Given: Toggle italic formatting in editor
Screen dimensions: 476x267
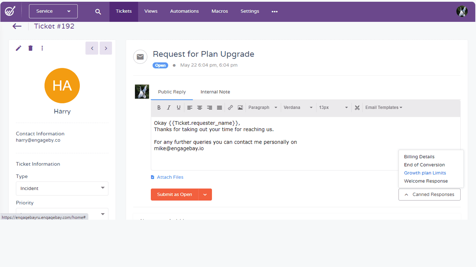Looking at the screenshot, I should (x=169, y=108).
